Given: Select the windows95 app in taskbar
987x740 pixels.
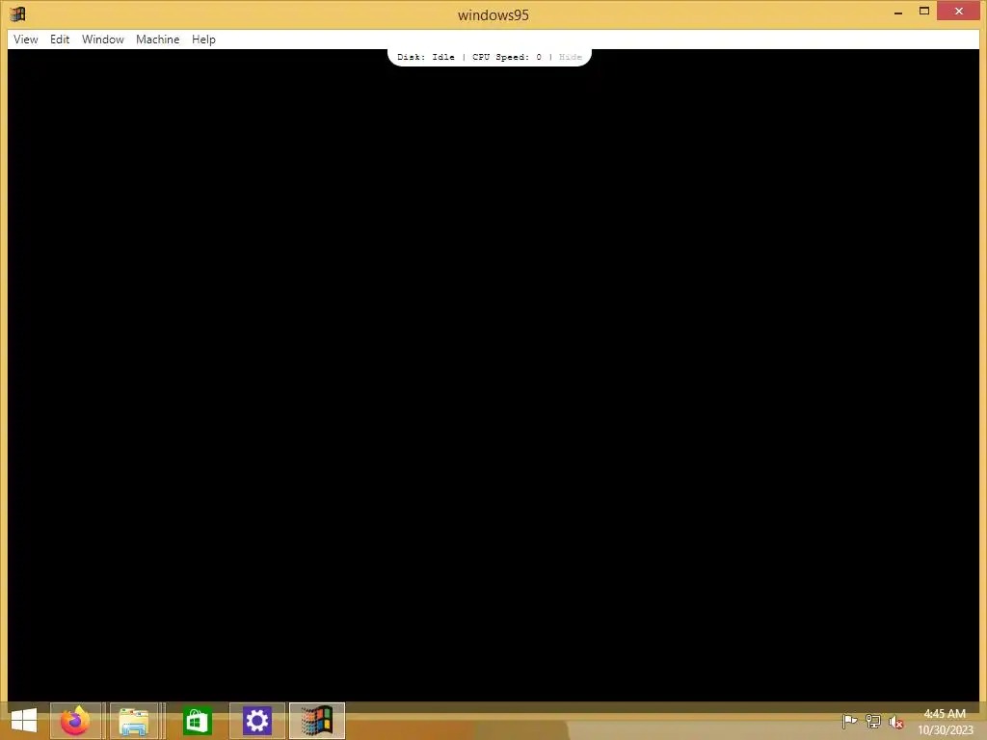Looking at the screenshot, I should (x=316, y=721).
